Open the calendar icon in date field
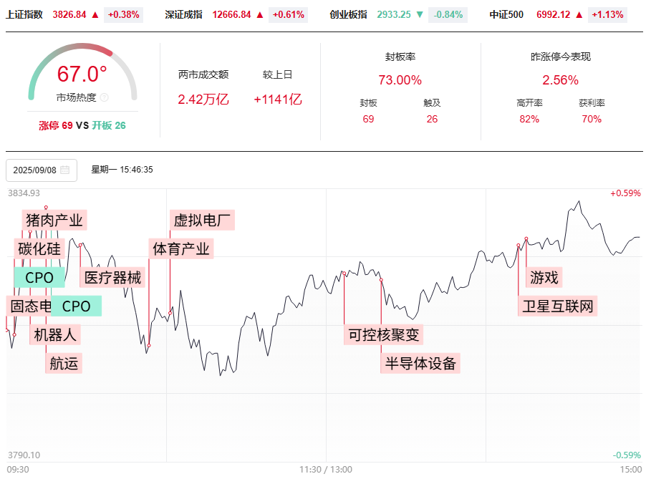 coord(65,170)
